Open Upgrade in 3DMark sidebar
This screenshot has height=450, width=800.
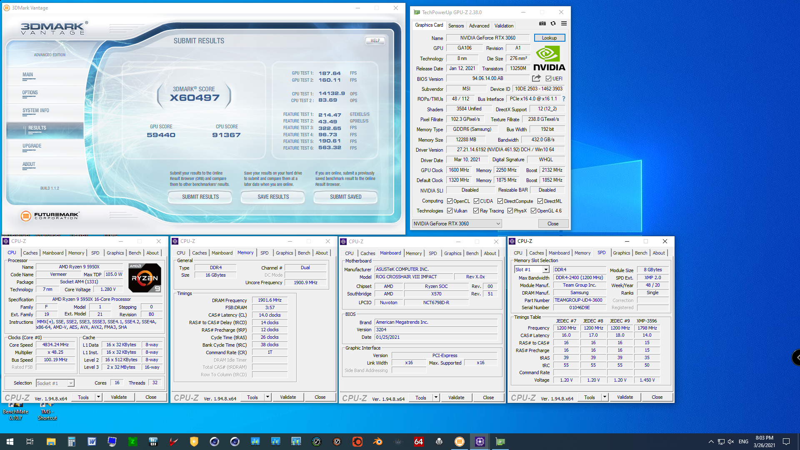[x=32, y=146]
